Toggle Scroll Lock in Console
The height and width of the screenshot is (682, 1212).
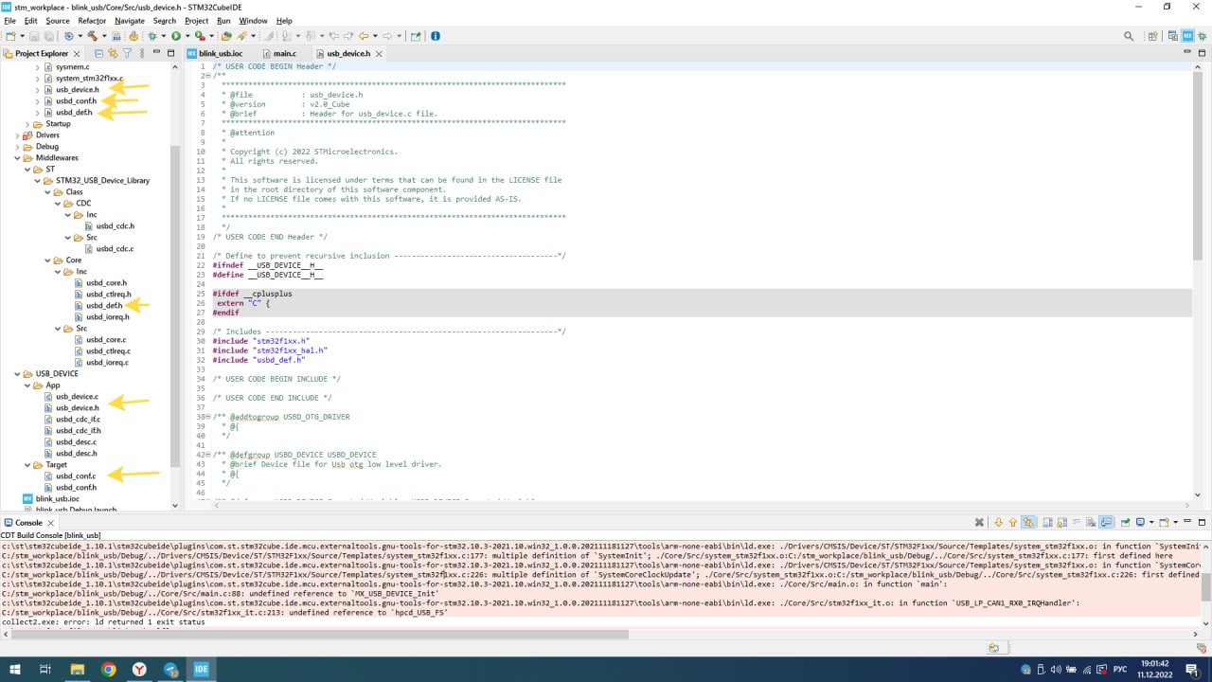(x=1061, y=522)
